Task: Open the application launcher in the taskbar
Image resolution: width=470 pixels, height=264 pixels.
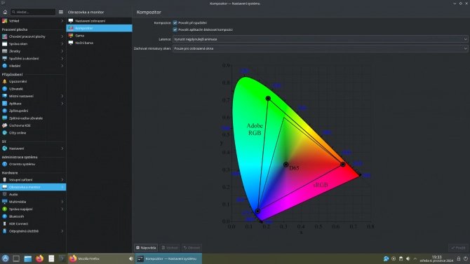Action: (5, 258)
